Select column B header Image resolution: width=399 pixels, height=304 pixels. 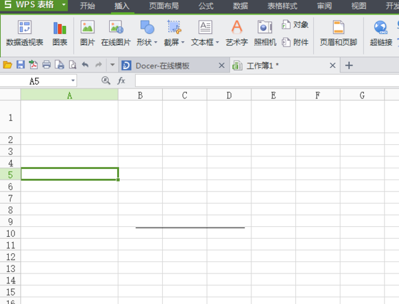coord(140,94)
